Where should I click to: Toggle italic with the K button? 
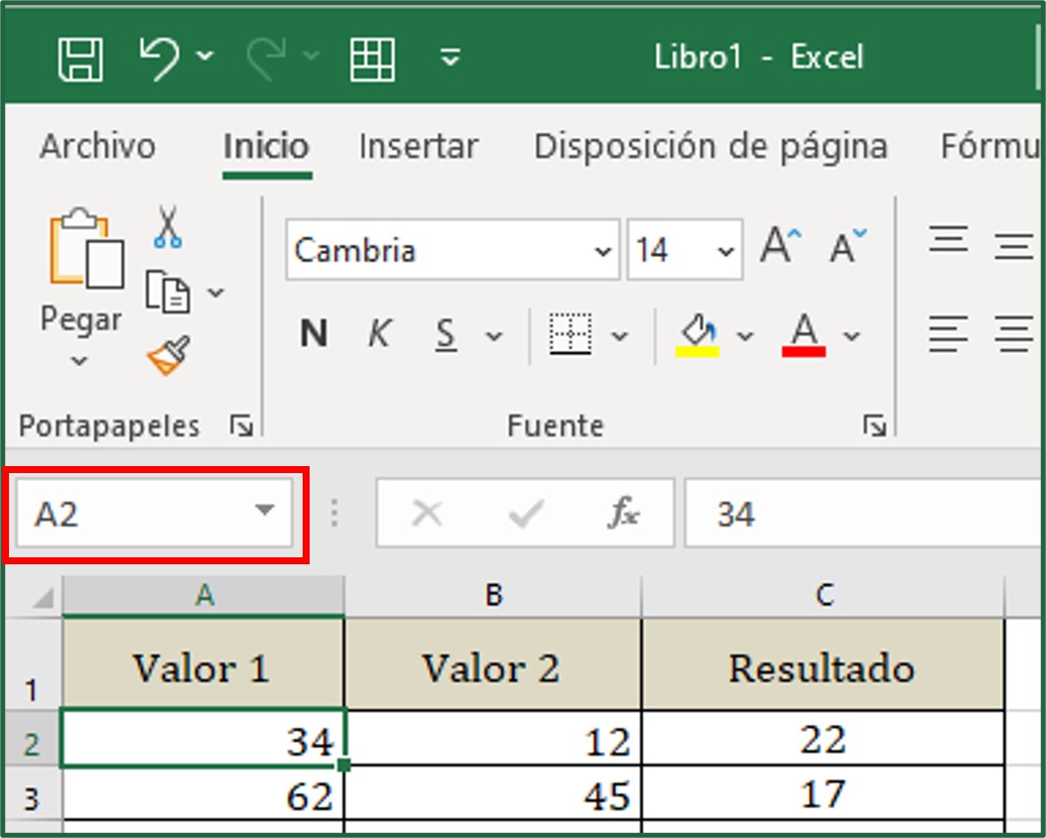[x=378, y=335]
